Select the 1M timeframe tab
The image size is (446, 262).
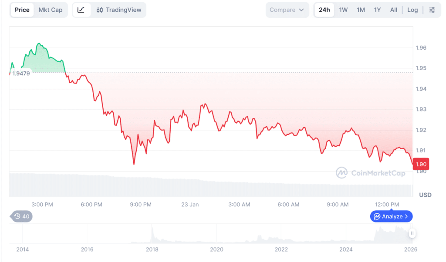point(360,10)
